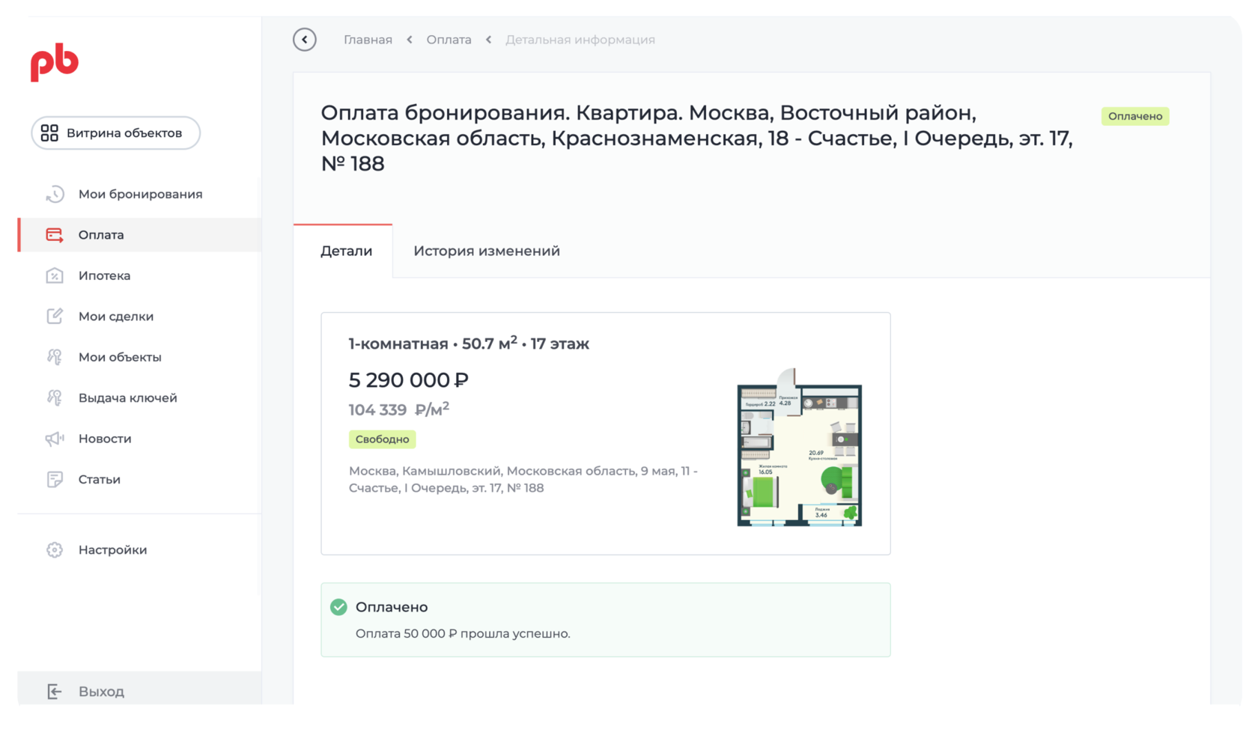Screen dimensions: 1258x732
Task: Click the 1-комнатная 50.7 м² heading
Action: pyautogui.click(x=469, y=344)
